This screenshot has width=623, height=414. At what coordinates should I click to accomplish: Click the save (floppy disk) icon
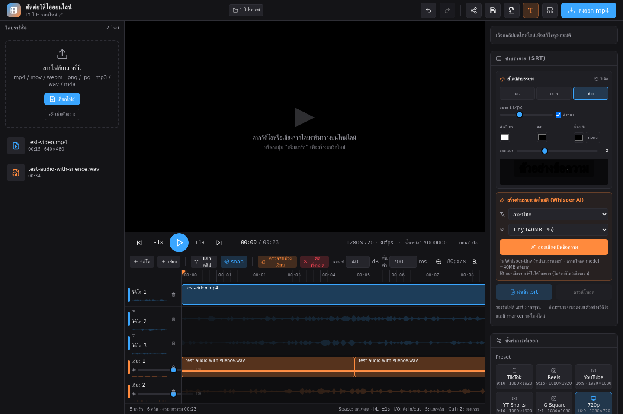pos(493,10)
